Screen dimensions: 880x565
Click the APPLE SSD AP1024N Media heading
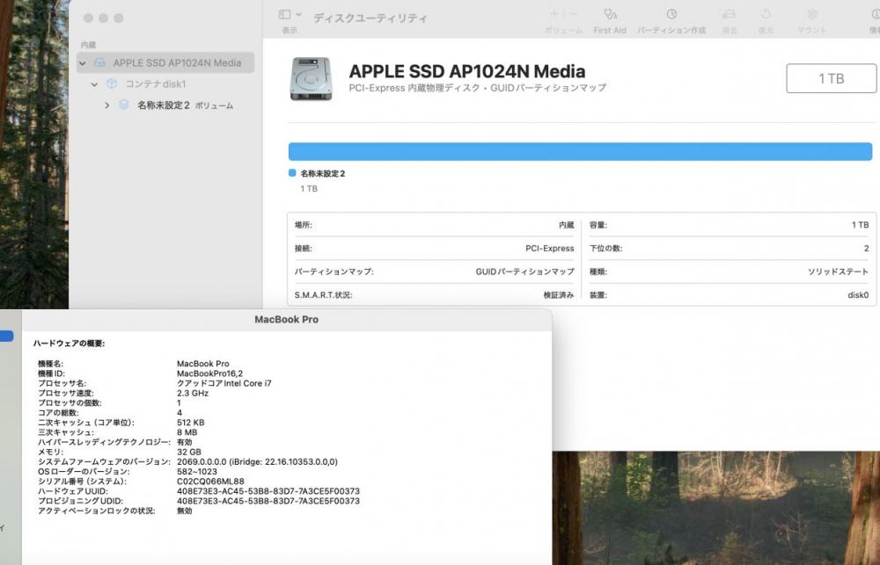pyautogui.click(x=467, y=71)
